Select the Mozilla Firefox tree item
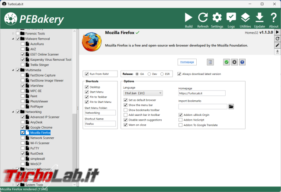Screen dimensions: 281x192 40,133
